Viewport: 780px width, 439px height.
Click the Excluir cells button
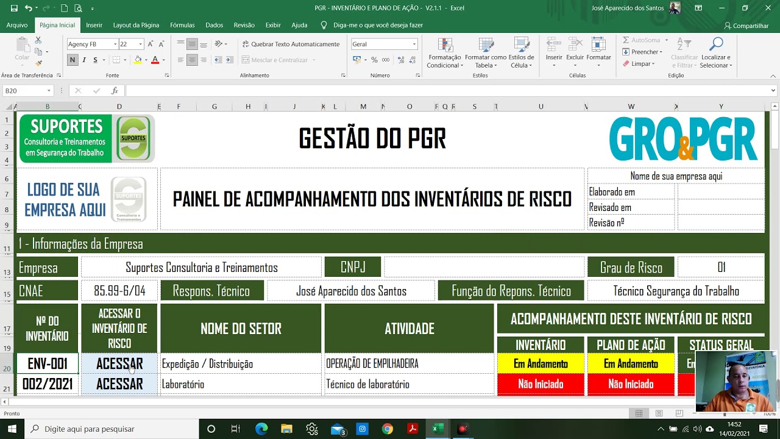click(x=575, y=54)
